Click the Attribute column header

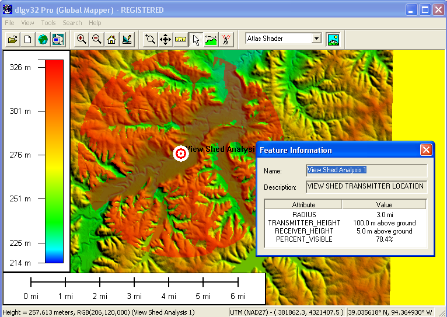[303, 205]
